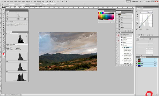Switch to the Layers tab
Viewport: 159px width, 96px height.
pyautogui.click(x=138, y=57)
